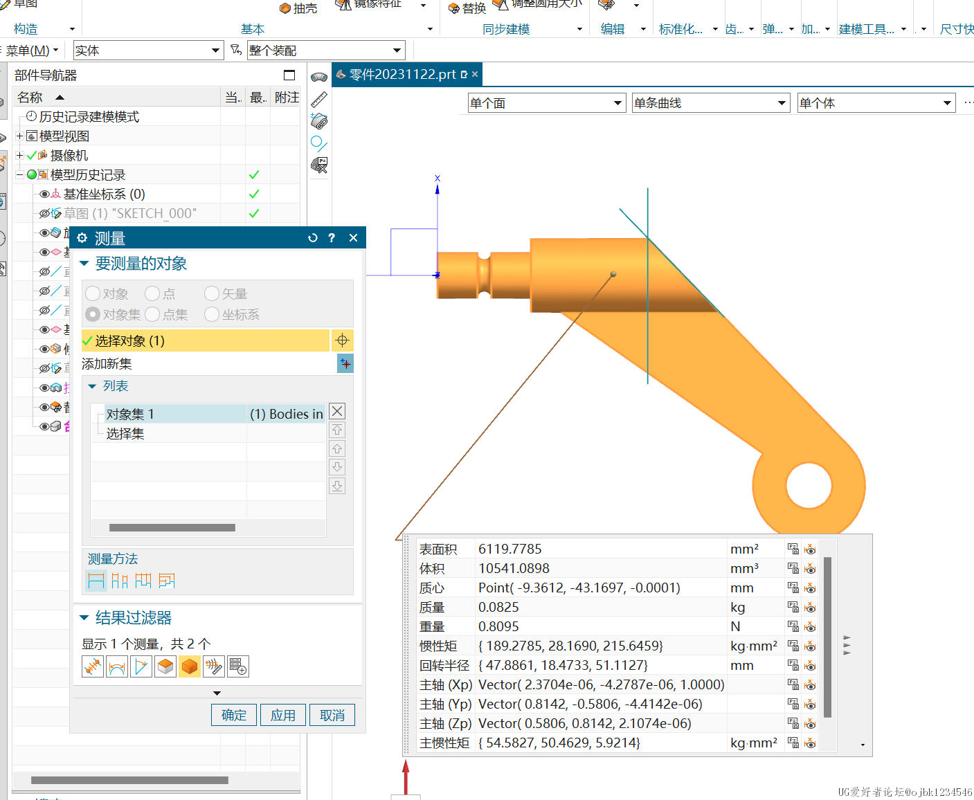Click the add new set icon
The height and width of the screenshot is (800, 974).
(x=345, y=363)
